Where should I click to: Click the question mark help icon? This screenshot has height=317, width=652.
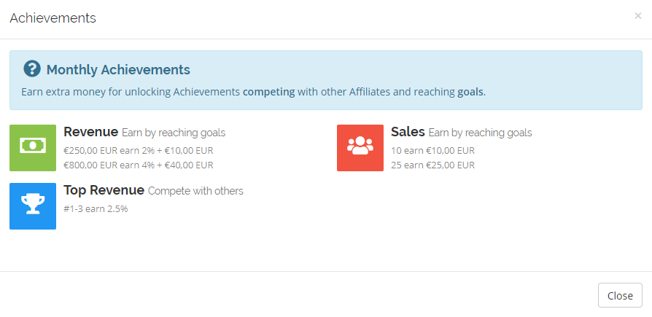(x=32, y=69)
